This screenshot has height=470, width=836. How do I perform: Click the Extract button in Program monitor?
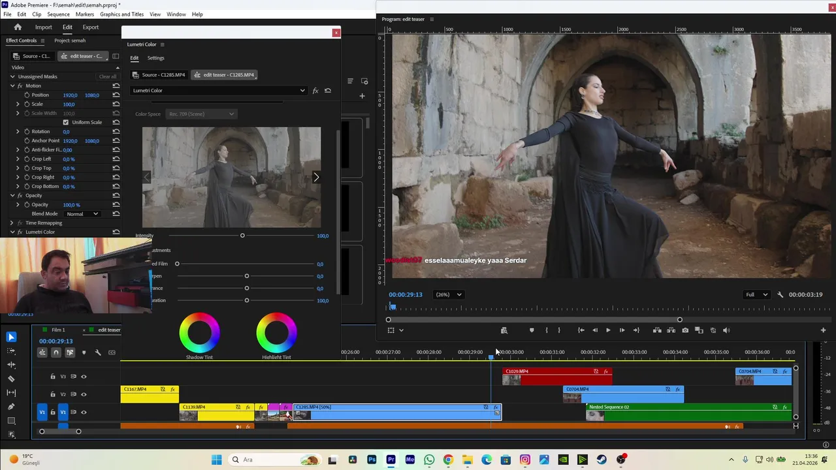coord(671,330)
